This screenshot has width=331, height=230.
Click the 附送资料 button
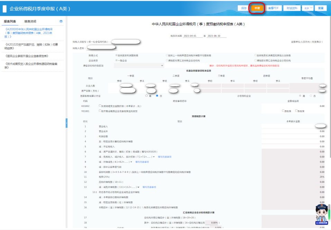tap(292, 8)
